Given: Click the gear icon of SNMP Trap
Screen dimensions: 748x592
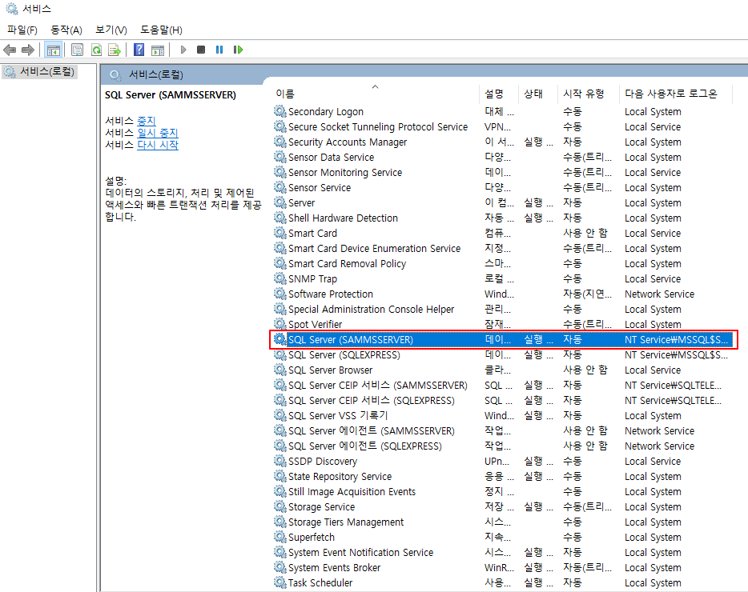Looking at the screenshot, I should point(280,278).
